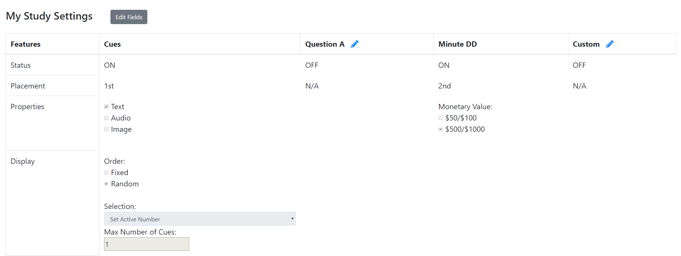Click the Status row label
This screenshot has height=256, width=681.
[21, 65]
